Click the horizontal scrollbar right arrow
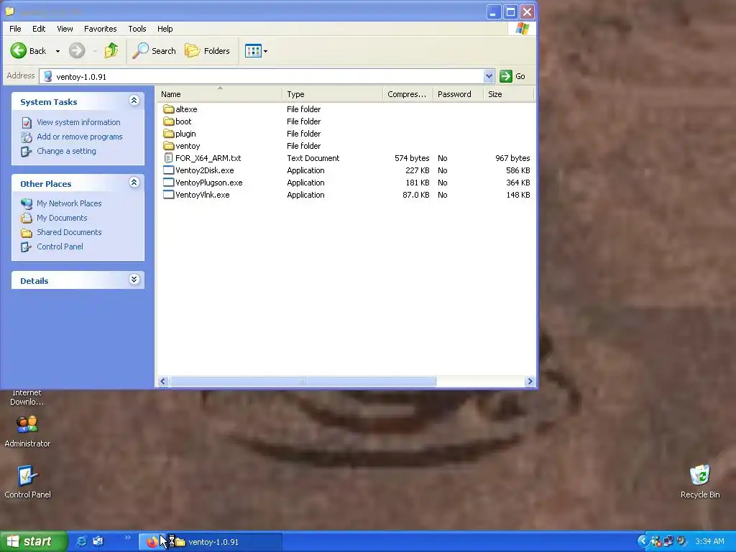This screenshot has height=552, width=736. [x=530, y=381]
